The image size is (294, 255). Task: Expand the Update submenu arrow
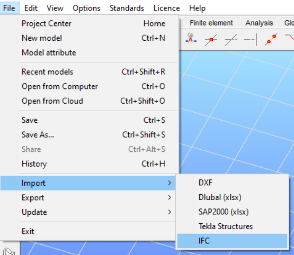170,212
